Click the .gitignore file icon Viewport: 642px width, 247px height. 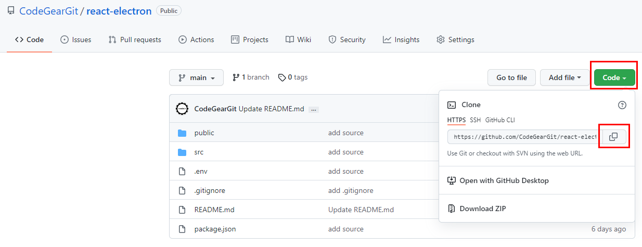(x=182, y=190)
